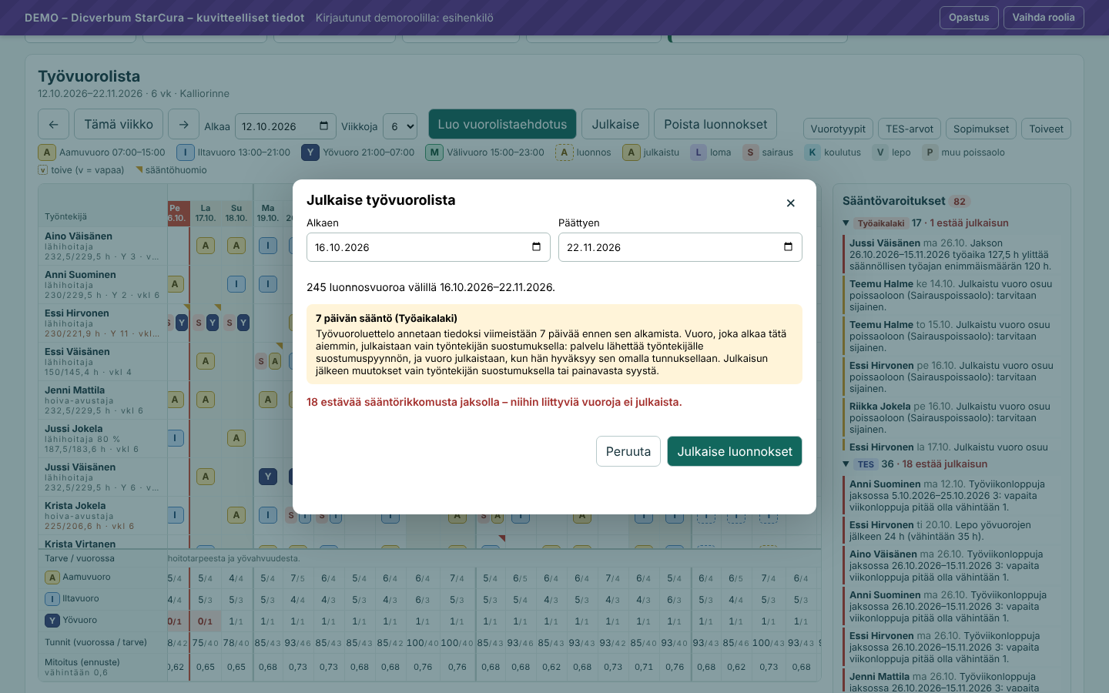1109x693 pixels.
Task: Open the Opastus guide
Action: tap(969, 18)
